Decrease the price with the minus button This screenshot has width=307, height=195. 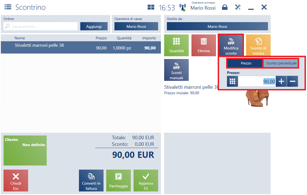coord(293,81)
